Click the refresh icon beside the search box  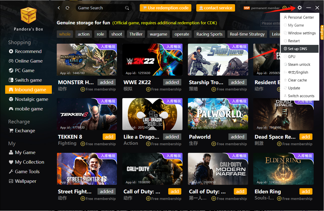(x=68, y=8)
